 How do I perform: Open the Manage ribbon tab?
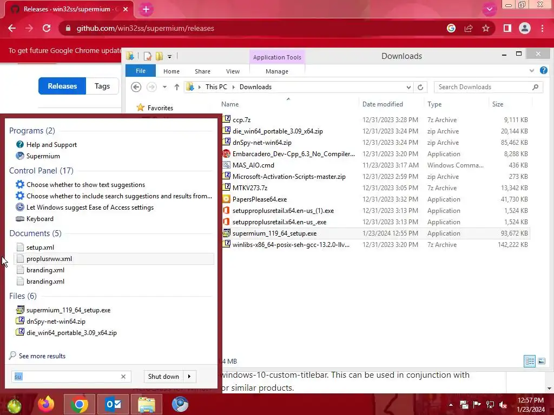tap(277, 71)
